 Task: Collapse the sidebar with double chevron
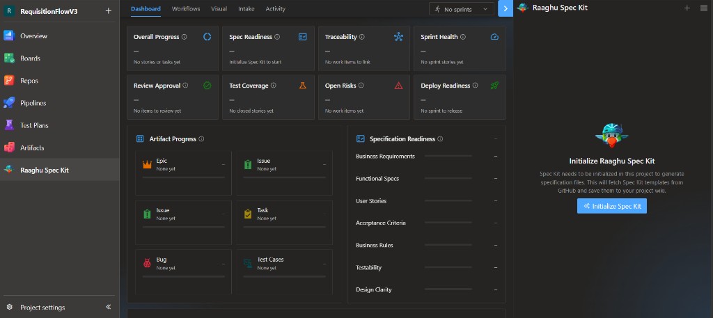coord(108,307)
